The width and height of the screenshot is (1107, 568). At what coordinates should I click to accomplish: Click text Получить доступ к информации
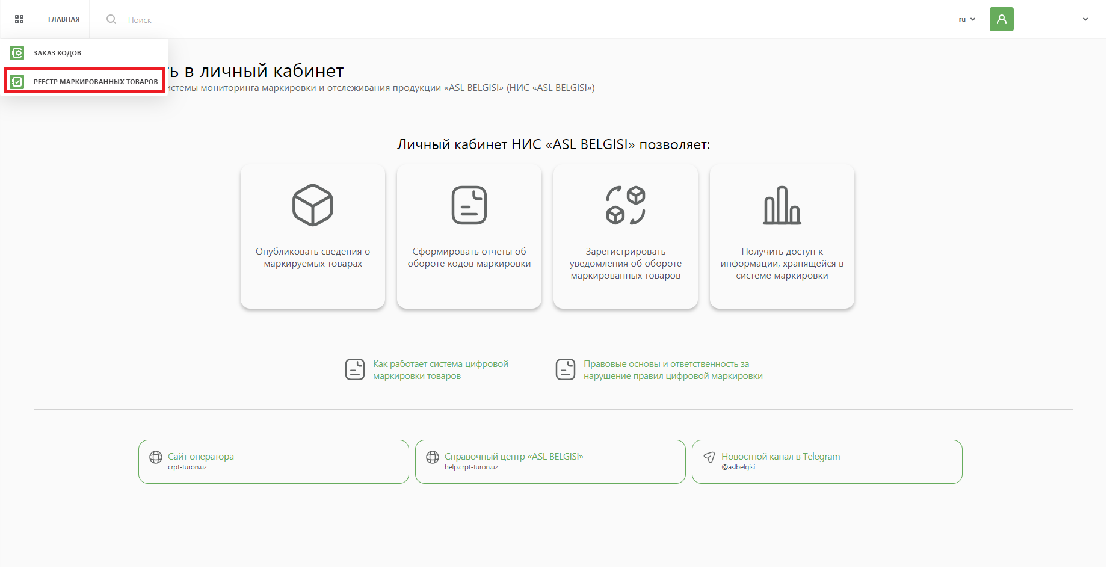[782, 264]
